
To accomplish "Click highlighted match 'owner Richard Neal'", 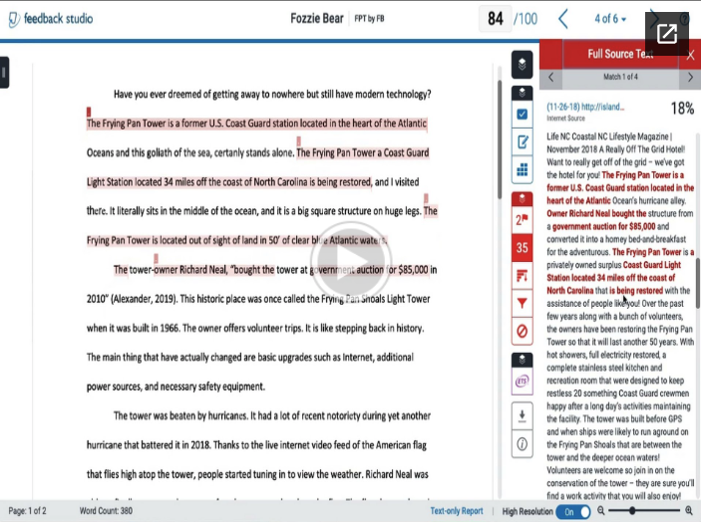I will [190, 270].
